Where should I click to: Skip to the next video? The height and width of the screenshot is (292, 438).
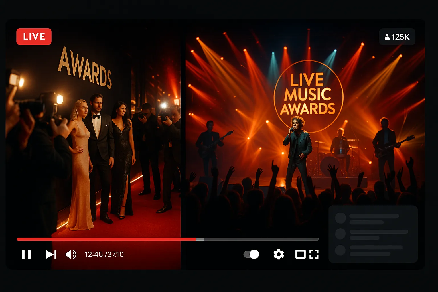point(51,254)
